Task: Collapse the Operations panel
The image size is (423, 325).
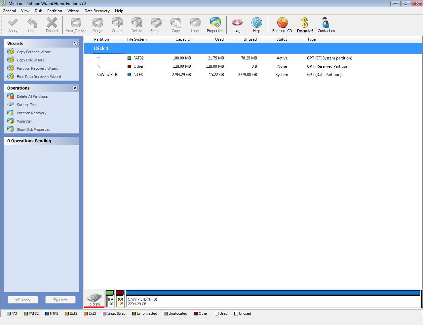Action: [x=75, y=88]
